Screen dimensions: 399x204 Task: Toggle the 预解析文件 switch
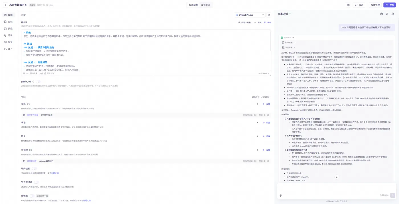click(x=38, y=82)
